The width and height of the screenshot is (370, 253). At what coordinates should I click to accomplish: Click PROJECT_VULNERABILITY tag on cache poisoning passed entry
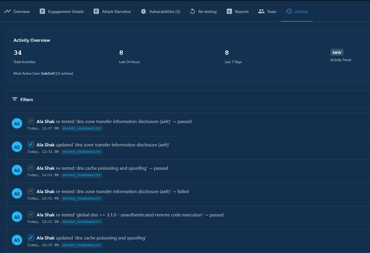[x=82, y=175]
